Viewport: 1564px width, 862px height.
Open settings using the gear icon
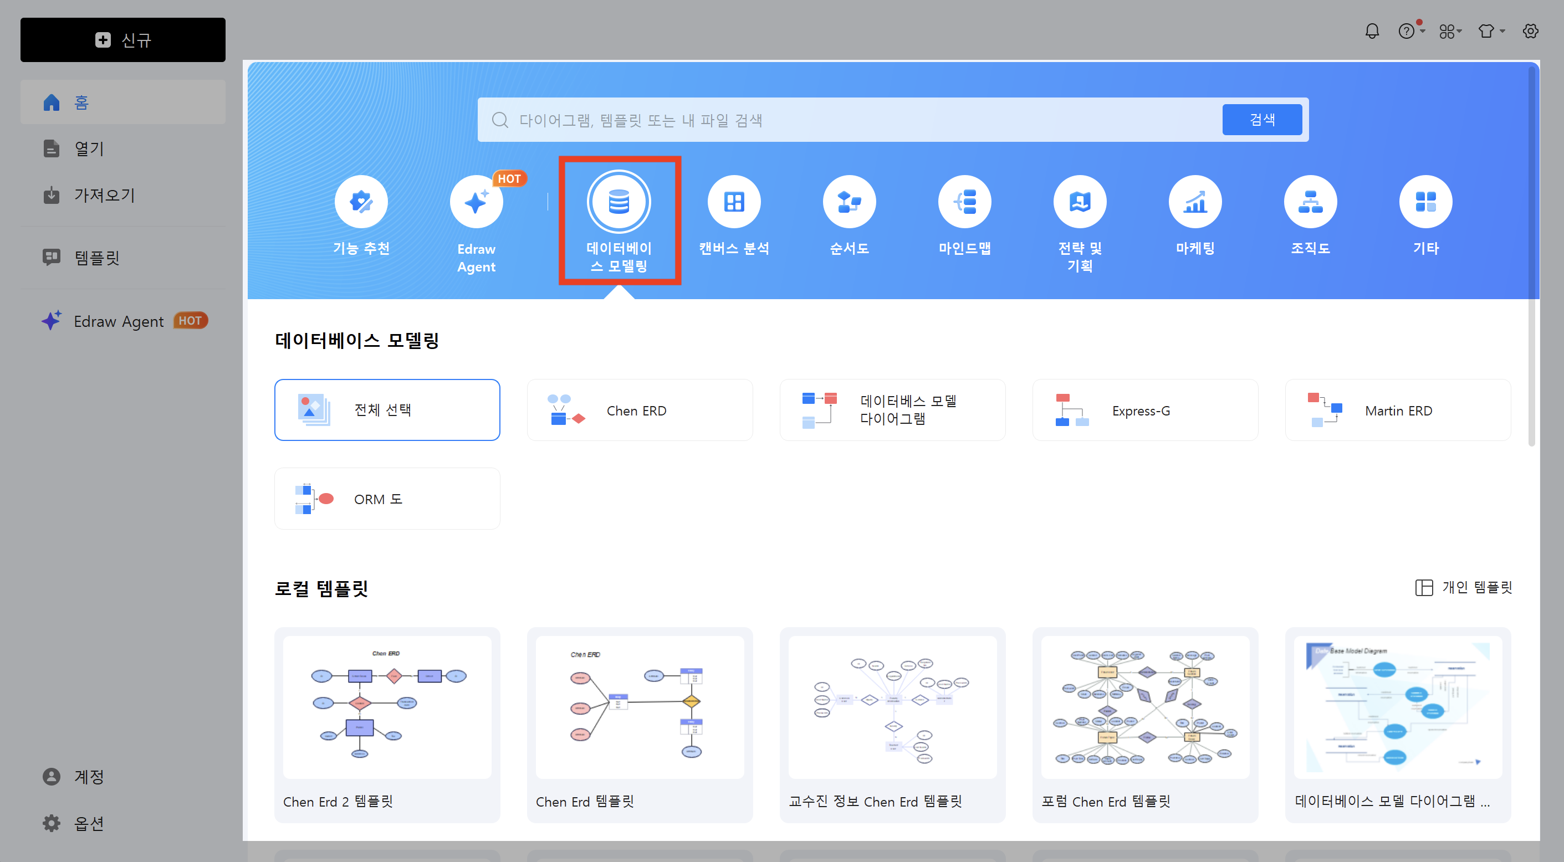[x=1530, y=31]
